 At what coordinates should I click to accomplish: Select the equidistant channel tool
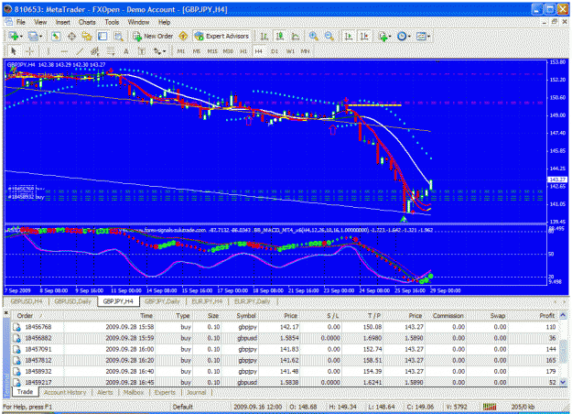pyautogui.click(x=95, y=51)
